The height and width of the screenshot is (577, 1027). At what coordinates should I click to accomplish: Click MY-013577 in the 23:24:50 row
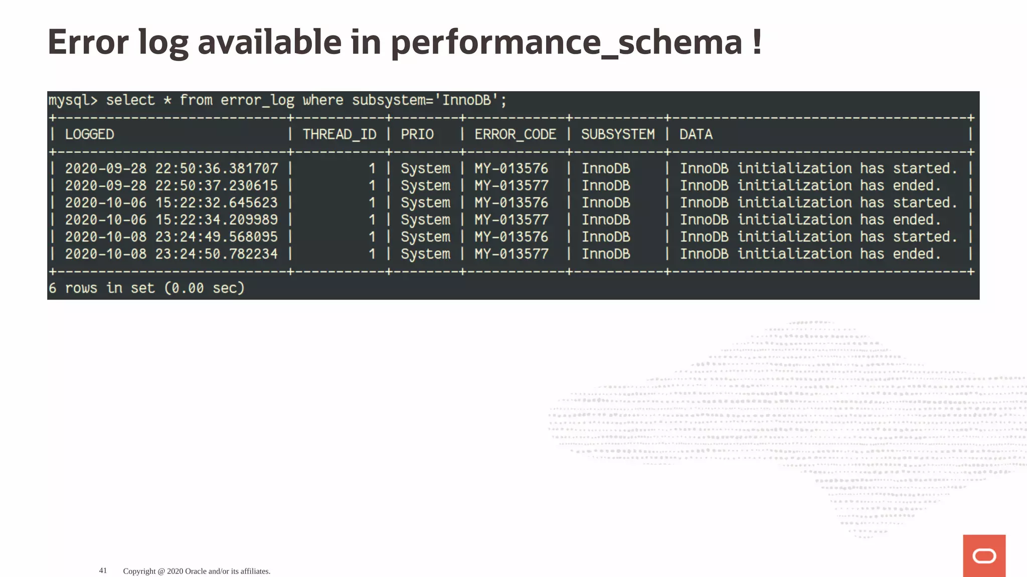coord(511,254)
